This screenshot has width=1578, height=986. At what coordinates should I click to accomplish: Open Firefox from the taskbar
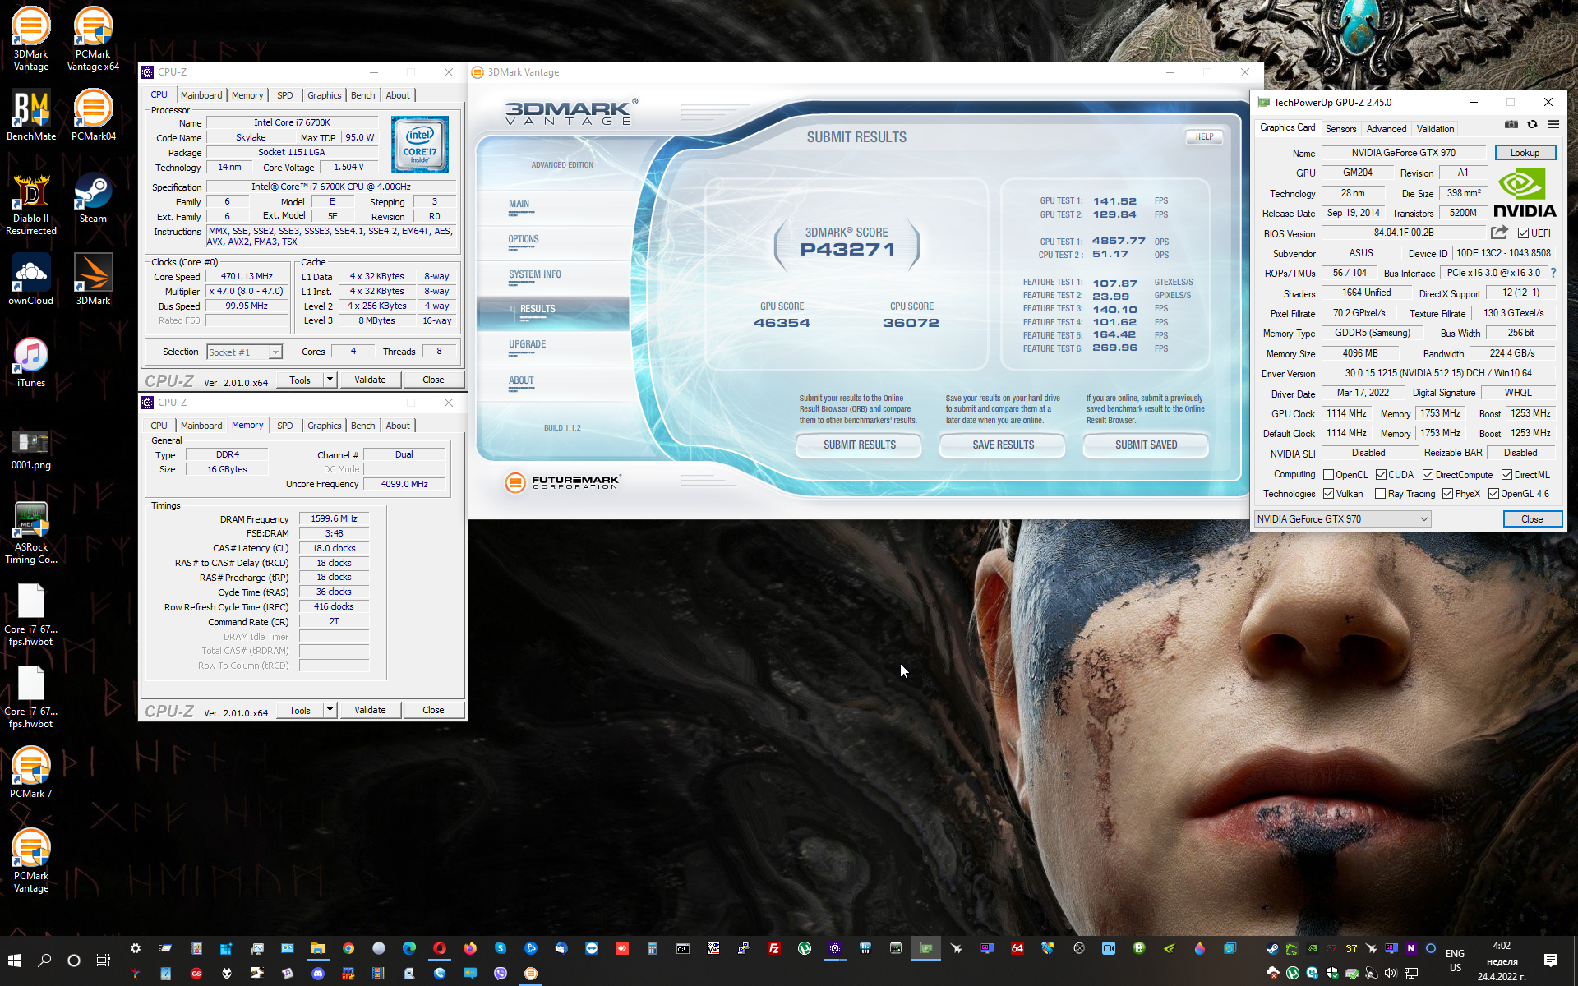(470, 948)
